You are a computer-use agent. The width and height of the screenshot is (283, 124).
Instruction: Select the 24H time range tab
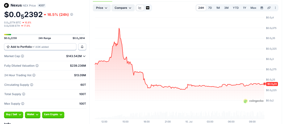pyautogui.click(x=201, y=8)
